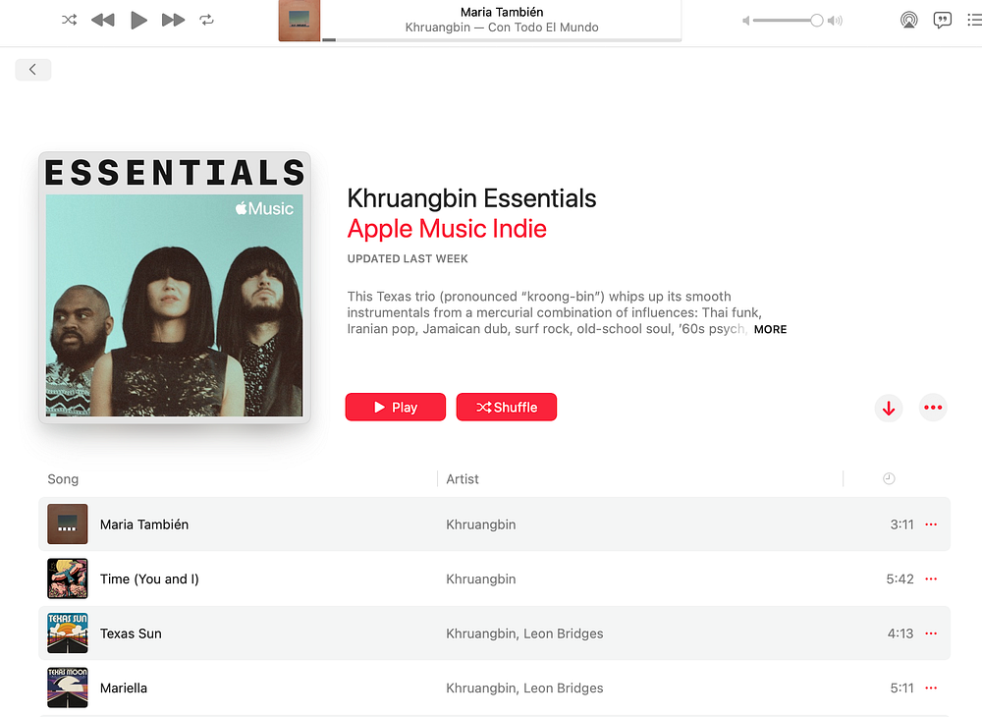Viewport: 982px width, 717px height.
Task: Download the Khruangbin Essentials playlist
Action: (888, 408)
